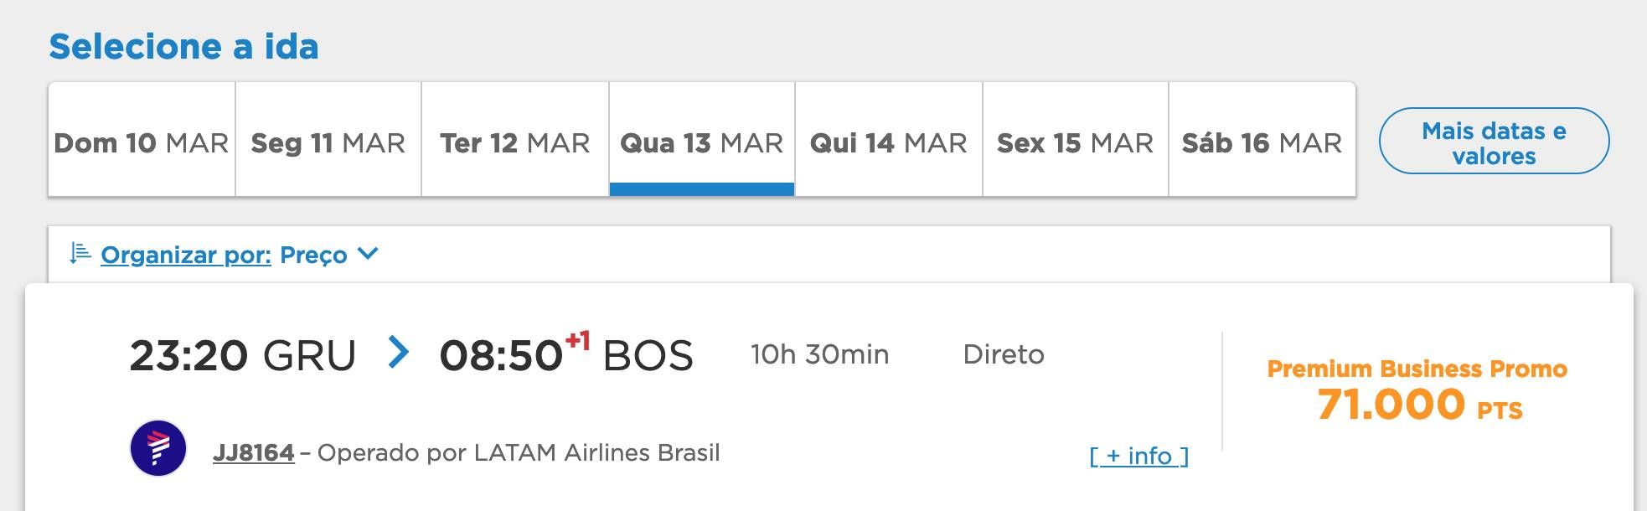Image resolution: width=1647 pixels, height=511 pixels.
Task: Open the Organizar por sorting options
Action: [x=186, y=255]
